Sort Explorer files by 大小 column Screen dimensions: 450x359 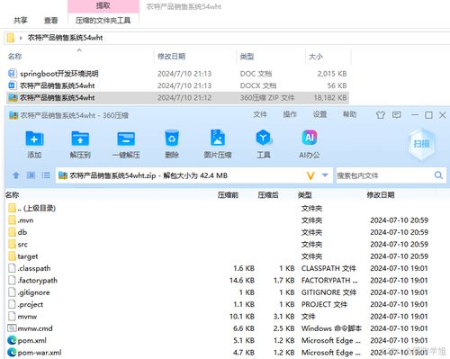(316, 57)
